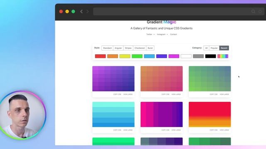View large the pink-purple stripes gradient
Screen dimensions: 266x149
(x=176, y=130)
